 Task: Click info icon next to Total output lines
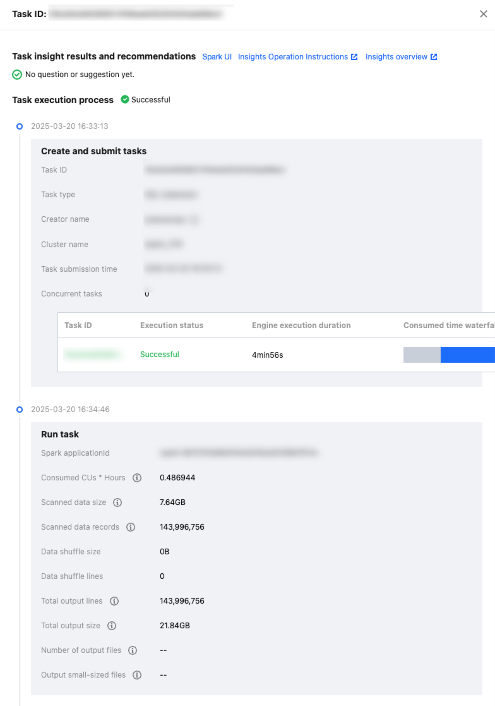pyautogui.click(x=114, y=601)
